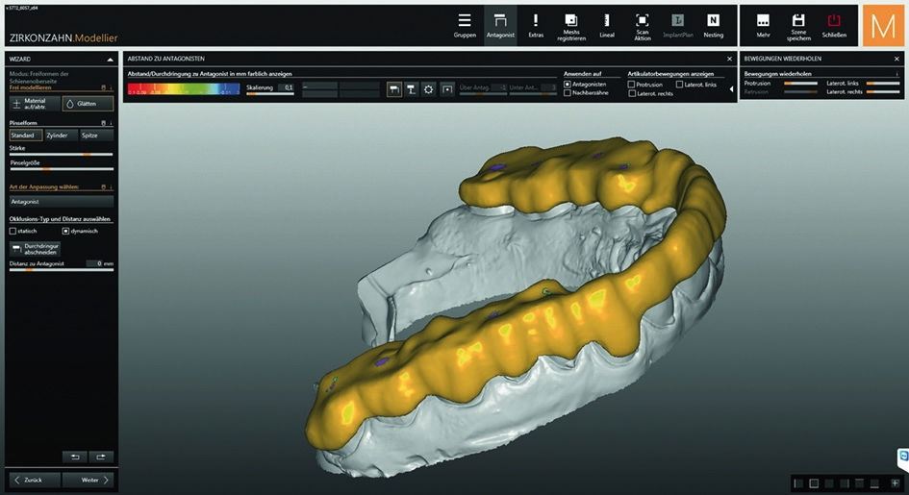Click the framed-dot icon in Abstand panel
Screen dimensions: 909x495
(447, 89)
